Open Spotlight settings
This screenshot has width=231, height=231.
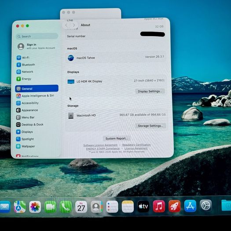pyautogui.click(x=25, y=139)
